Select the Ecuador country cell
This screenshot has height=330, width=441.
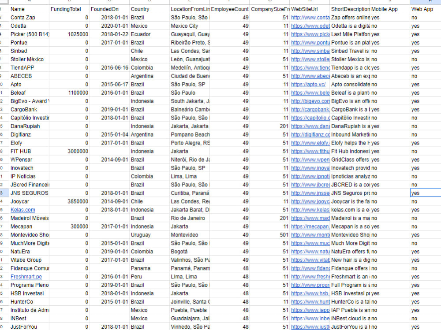click(x=149, y=34)
